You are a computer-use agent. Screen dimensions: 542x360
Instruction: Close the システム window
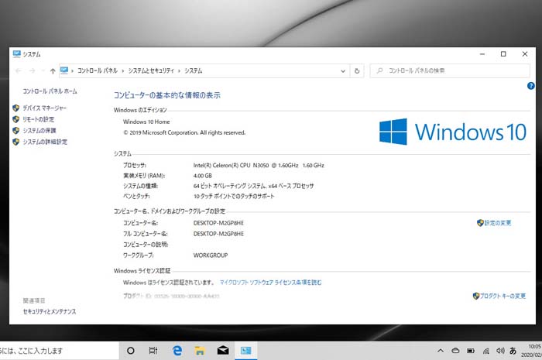[525, 54]
